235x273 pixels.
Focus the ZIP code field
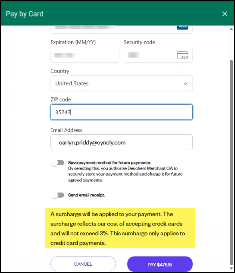[x=122, y=112]
